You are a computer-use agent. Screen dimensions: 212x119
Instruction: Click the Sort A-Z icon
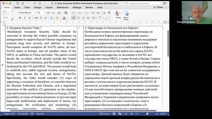point(104,13)
